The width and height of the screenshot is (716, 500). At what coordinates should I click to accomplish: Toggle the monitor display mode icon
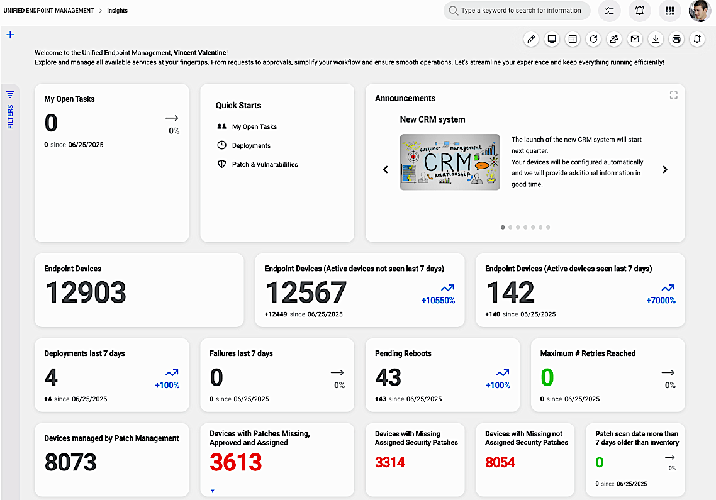coord(552,39)
